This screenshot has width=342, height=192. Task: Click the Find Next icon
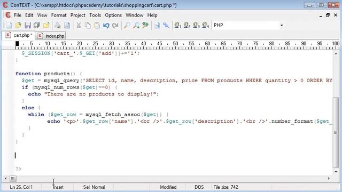point(136,25)
